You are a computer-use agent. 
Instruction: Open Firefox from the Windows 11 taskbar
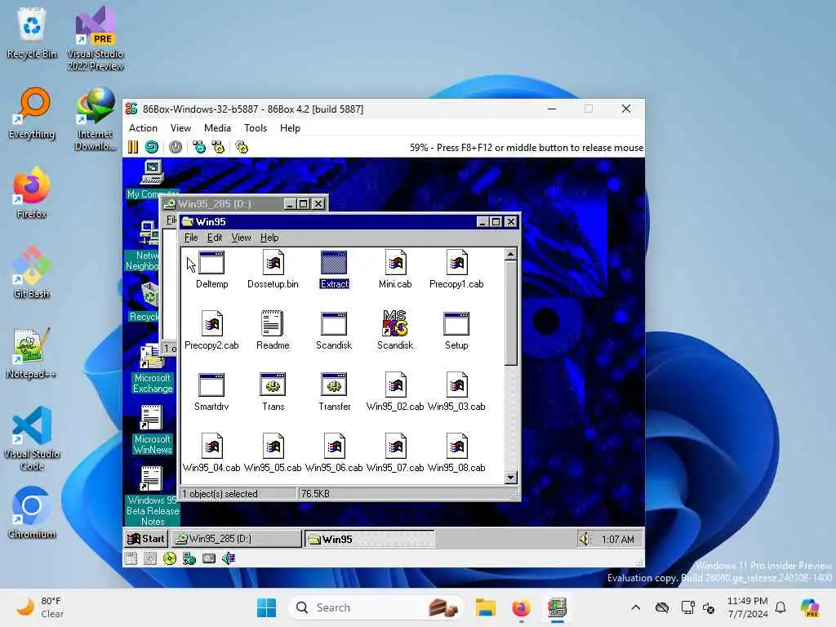[x=521, y=607]
